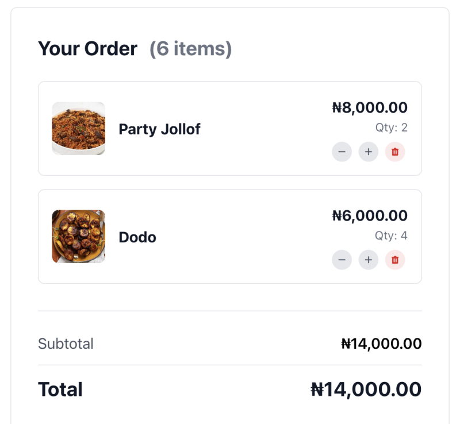The width and height of the screenshot is (460, 424).
Task: Click the Total row label
Action: 60,389
